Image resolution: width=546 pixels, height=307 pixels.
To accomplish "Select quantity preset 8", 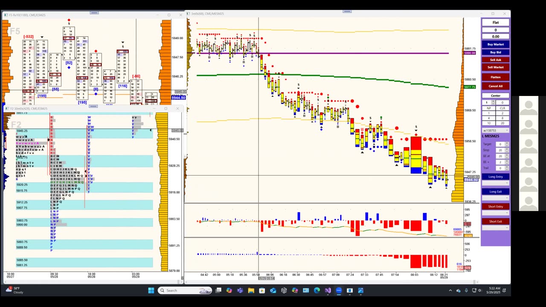I will click(x=502, y=118).
